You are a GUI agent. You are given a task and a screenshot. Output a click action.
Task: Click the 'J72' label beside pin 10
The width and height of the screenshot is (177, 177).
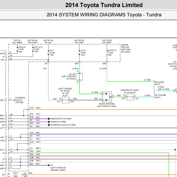tap(123, 98)
